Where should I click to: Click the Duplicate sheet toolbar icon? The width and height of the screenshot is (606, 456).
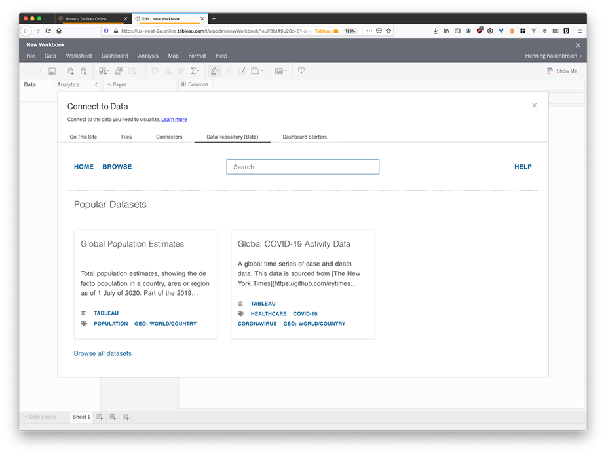(x=119, y=71)
